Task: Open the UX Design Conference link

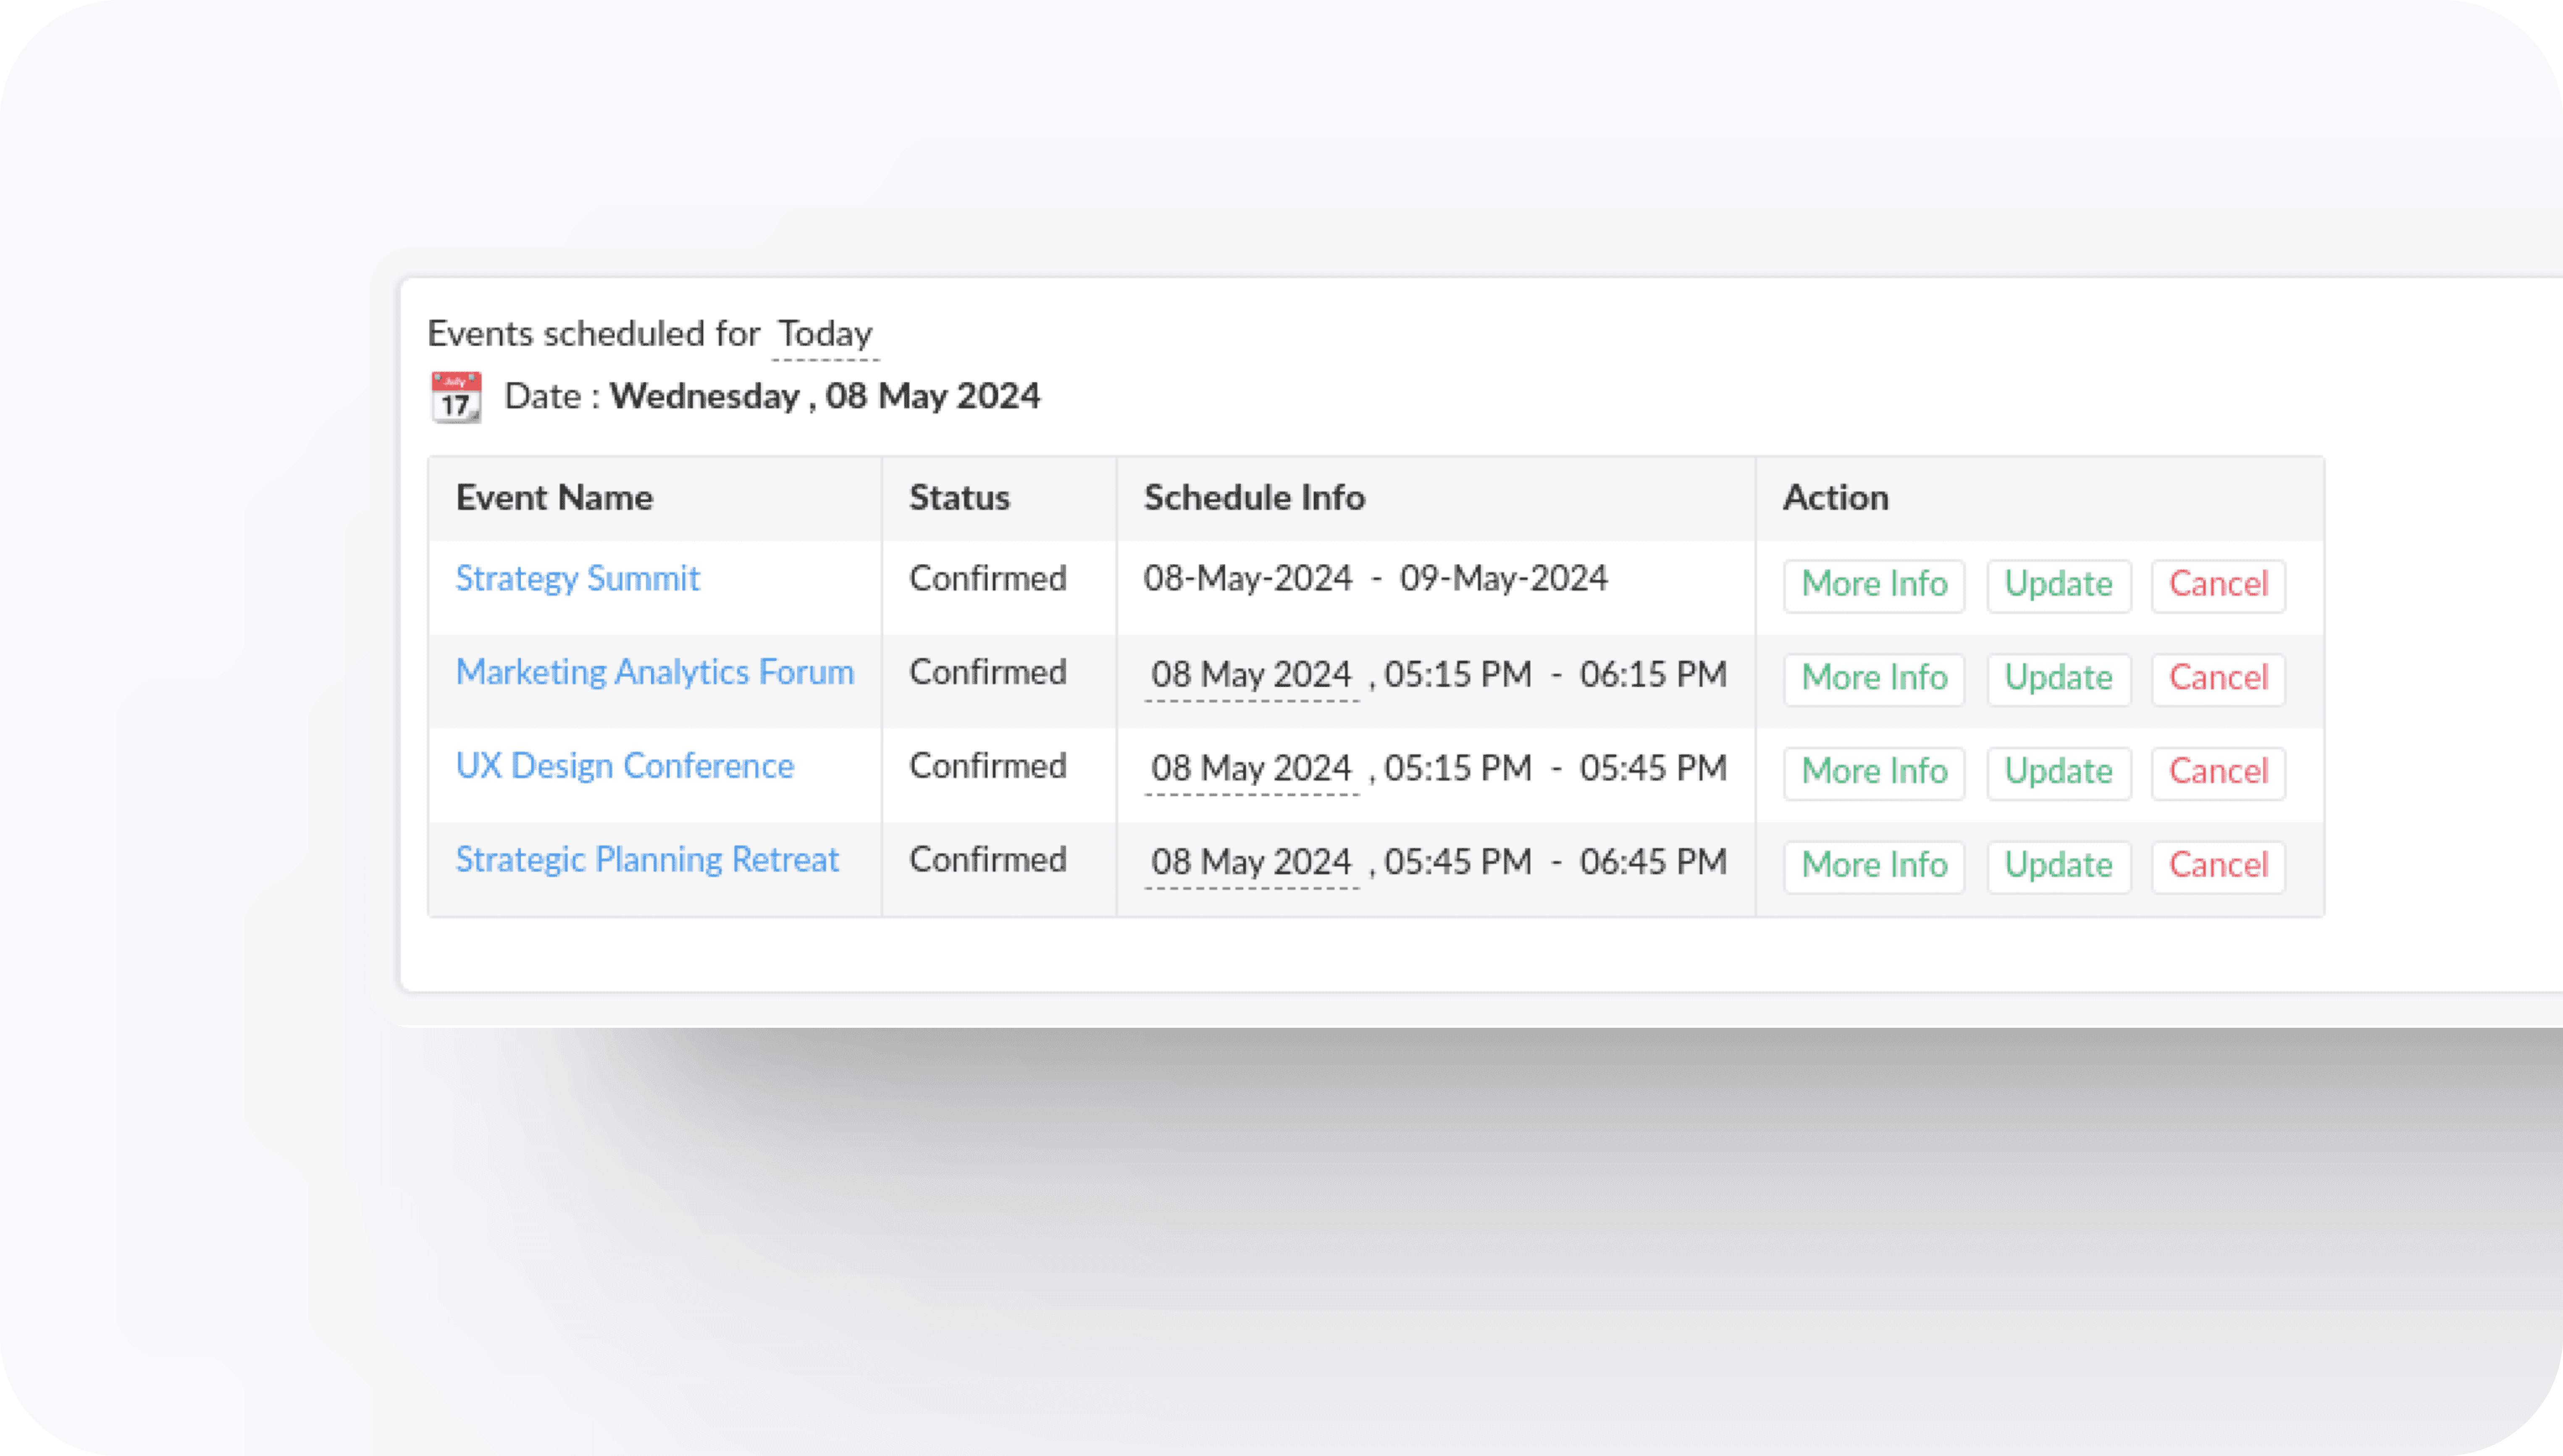Action: (624, 766)
